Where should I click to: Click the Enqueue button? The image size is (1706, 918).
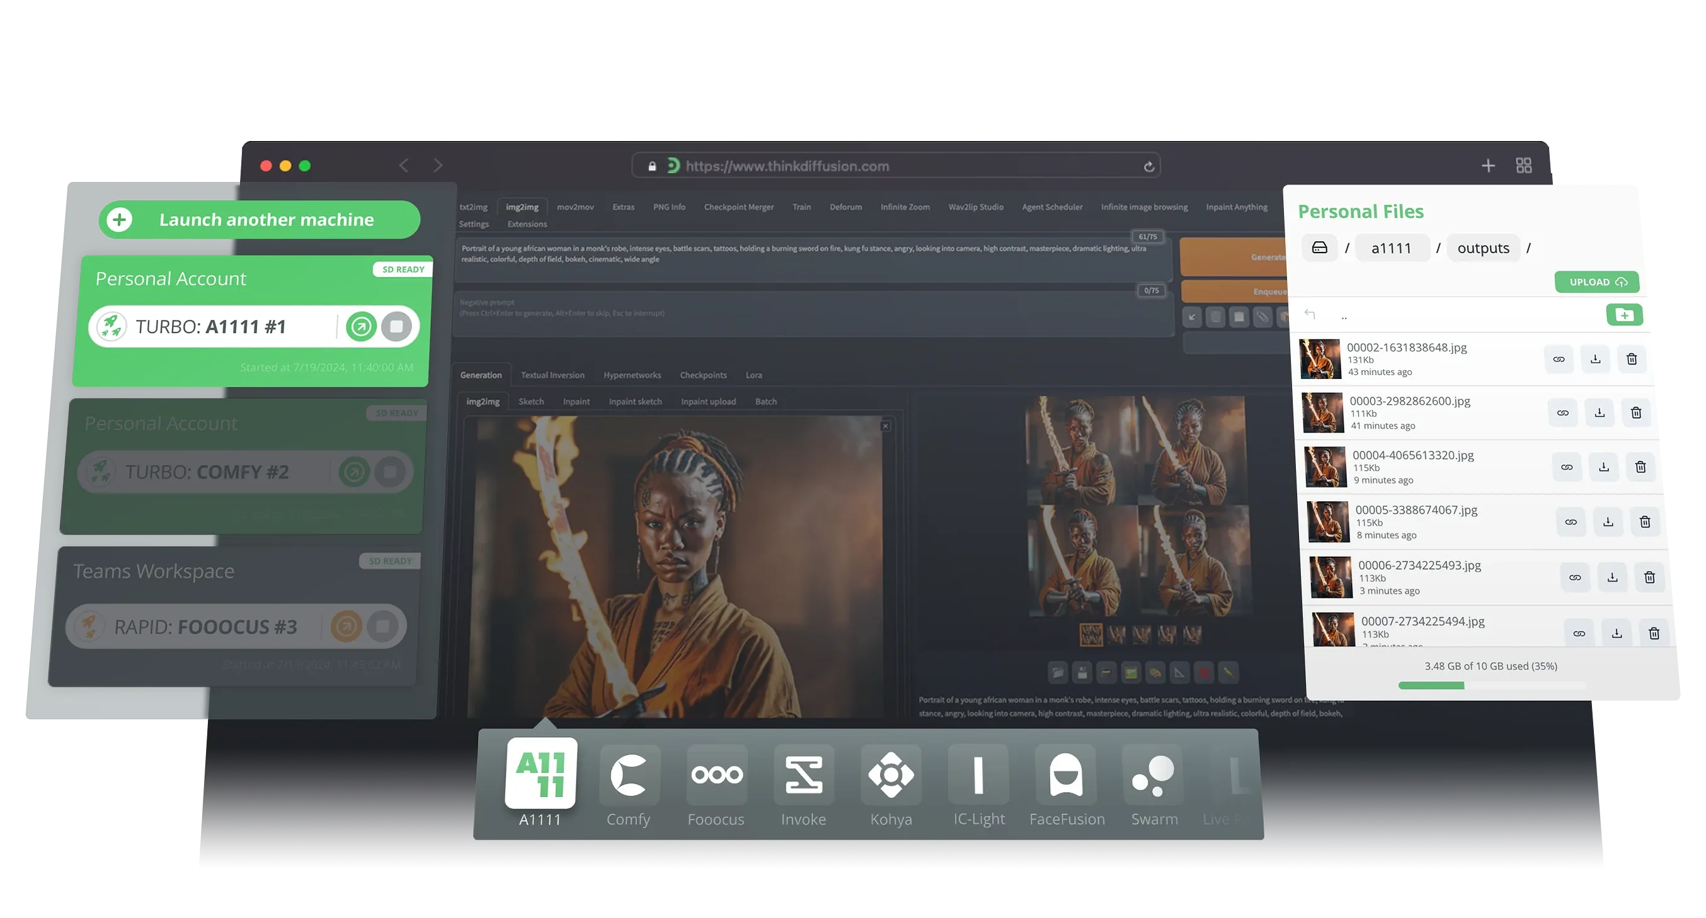(x=1235, y=292)
